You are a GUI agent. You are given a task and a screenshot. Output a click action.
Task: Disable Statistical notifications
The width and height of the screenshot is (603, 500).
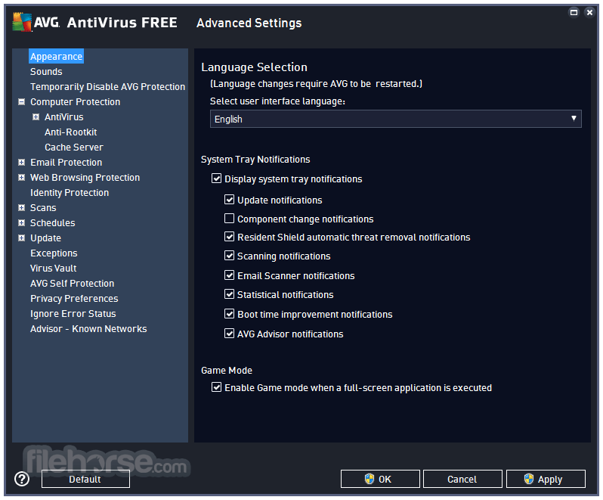[229, 293]
